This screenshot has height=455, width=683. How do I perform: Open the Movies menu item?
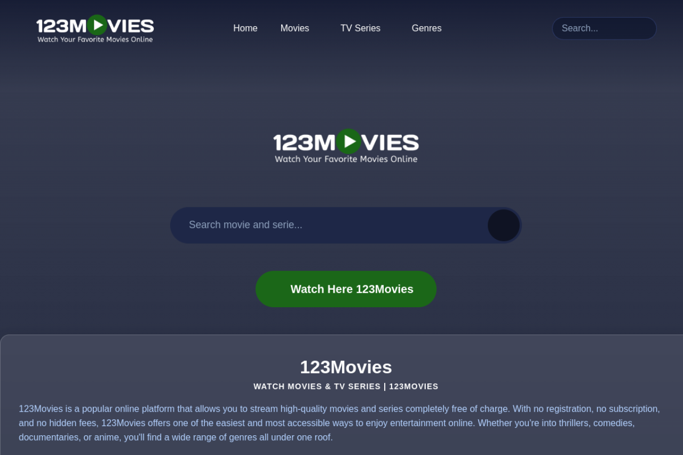(x=295, y=28)
